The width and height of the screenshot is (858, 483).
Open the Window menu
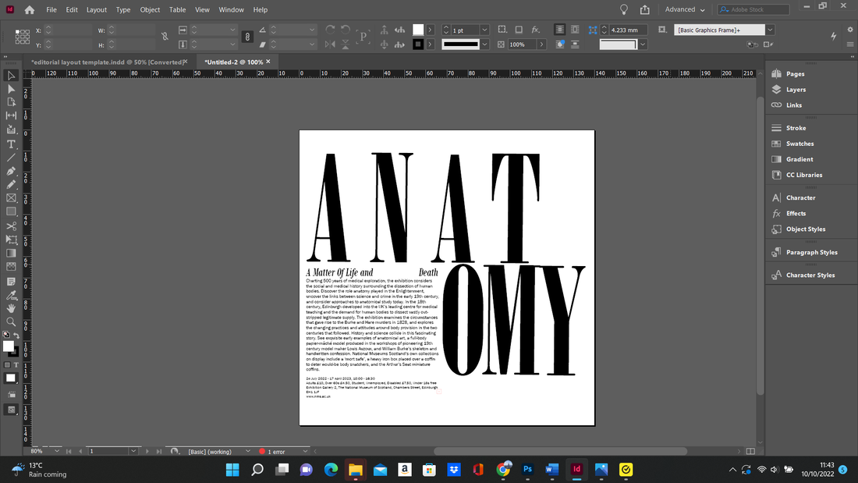tap(232, 10)
